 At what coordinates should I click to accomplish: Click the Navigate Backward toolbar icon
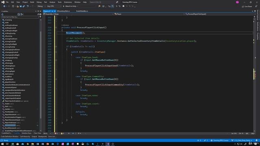click(4, 6)
